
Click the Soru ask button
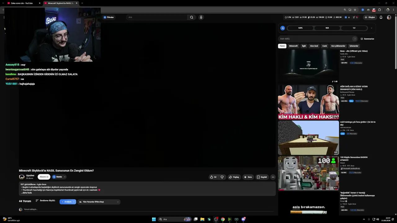point(248,177)
